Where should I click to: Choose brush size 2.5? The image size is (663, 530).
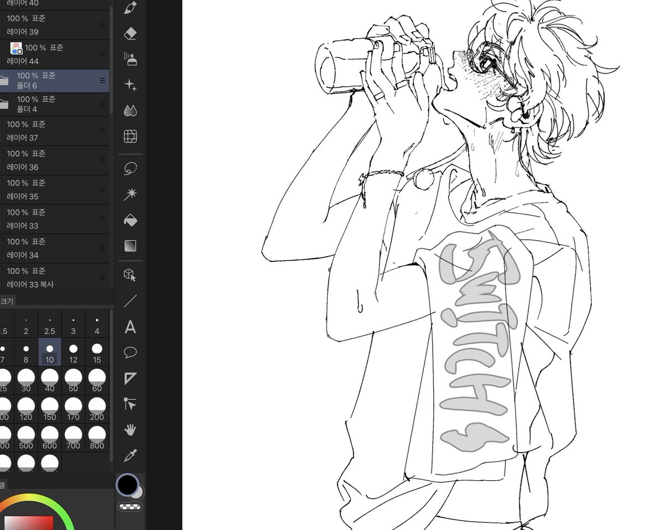tap(50, 324)
